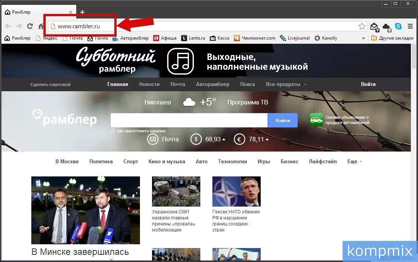Click the browser forward arrow
The width and height of the screenshot is (418, 262).
pos(19,26)
